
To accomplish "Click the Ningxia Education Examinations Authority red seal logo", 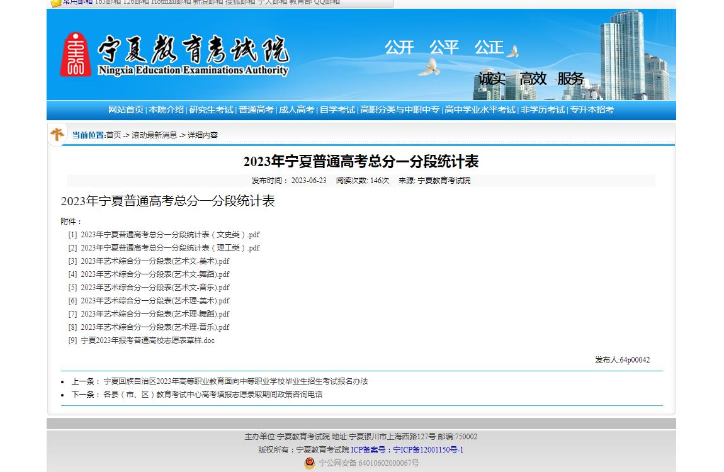I will pyautogui.click(x=75, y=55).
